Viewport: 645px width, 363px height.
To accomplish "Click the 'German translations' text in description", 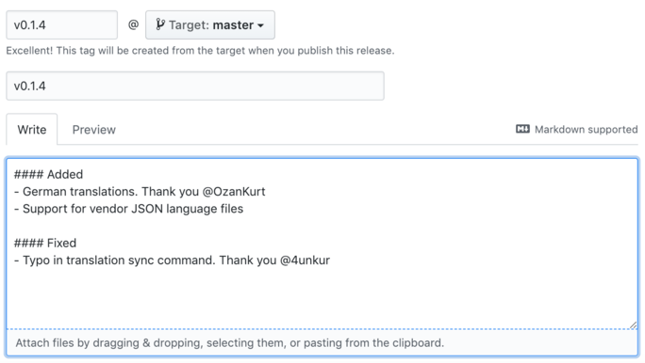I will pyautogui.click(x=80, y=192).
